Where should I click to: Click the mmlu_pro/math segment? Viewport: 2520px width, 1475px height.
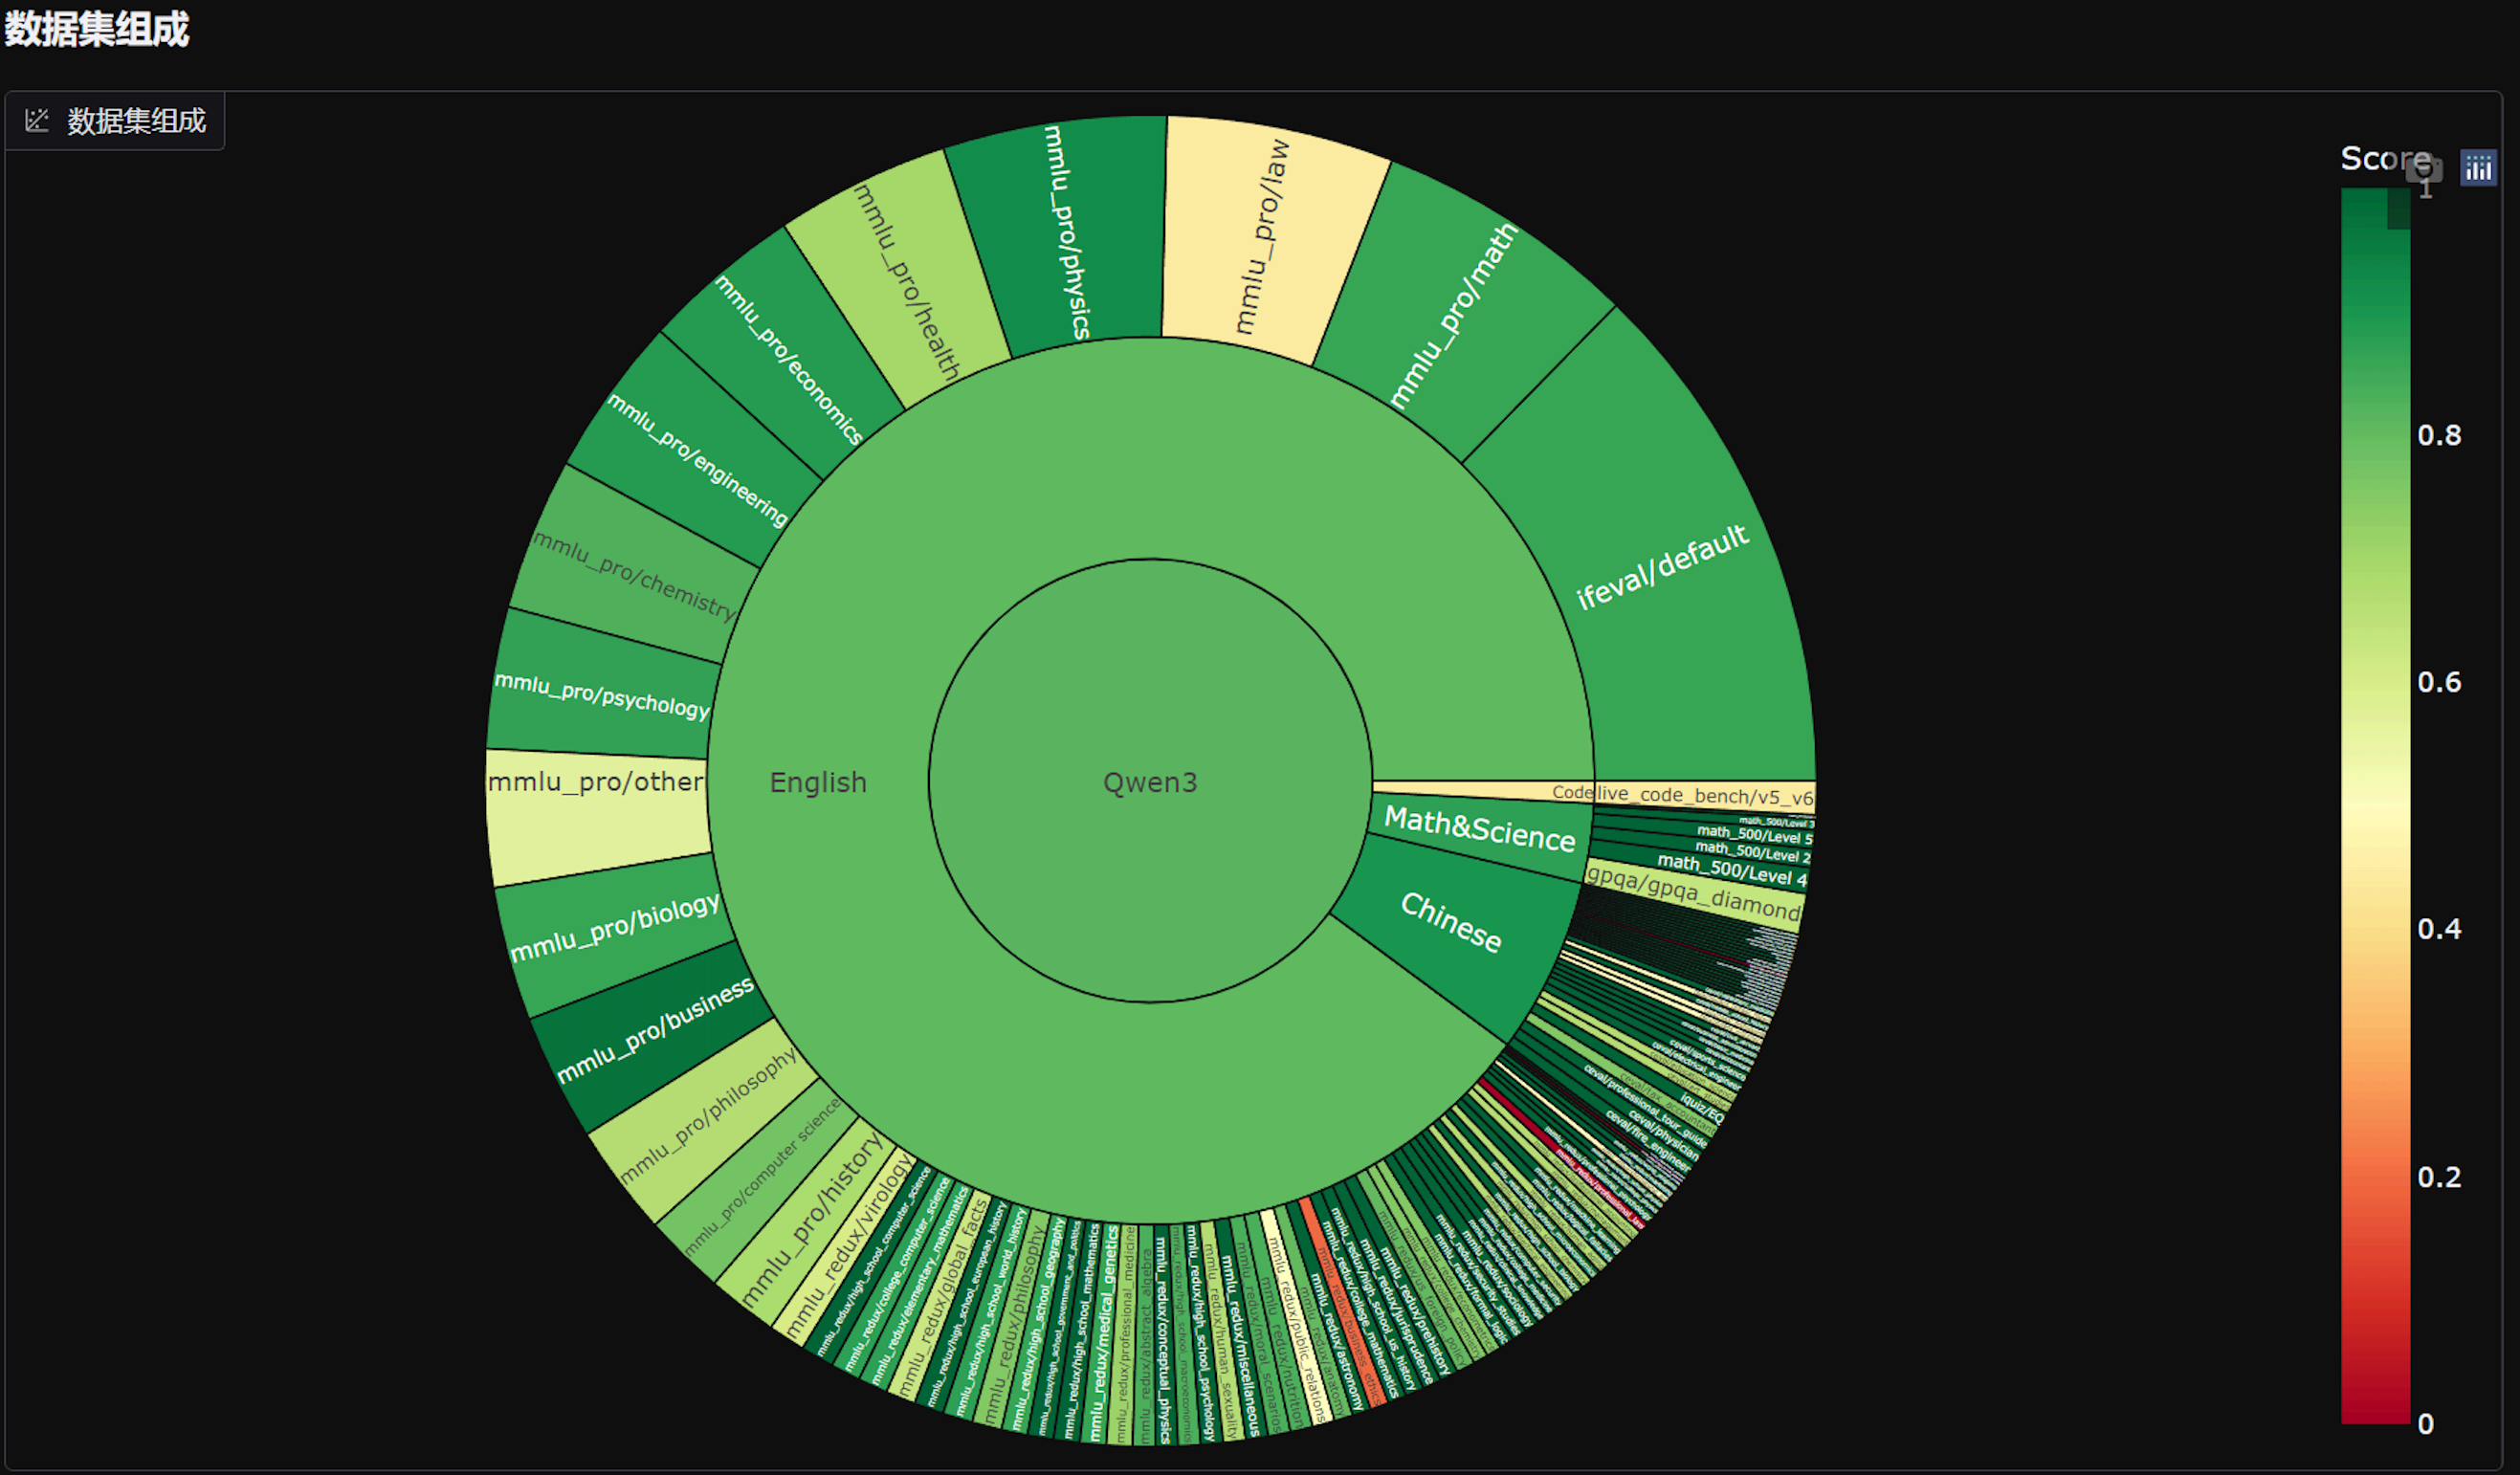click(1453, 316)
